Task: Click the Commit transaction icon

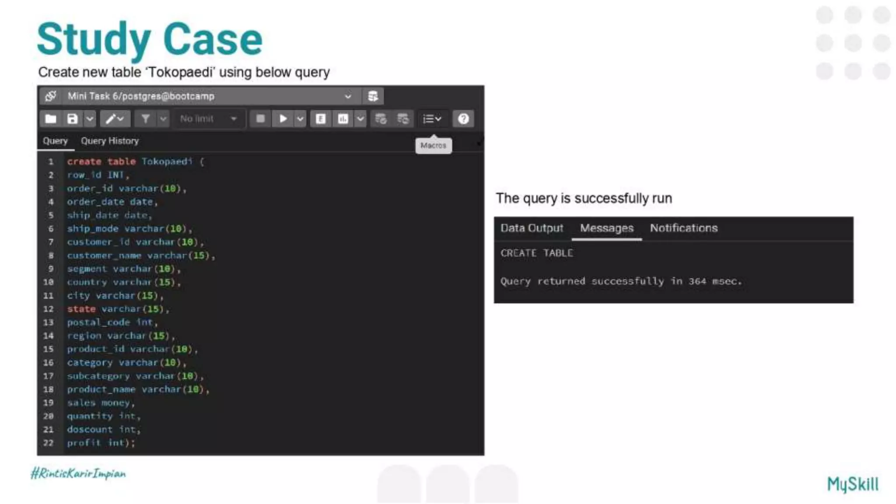Action: coord(381,119)
